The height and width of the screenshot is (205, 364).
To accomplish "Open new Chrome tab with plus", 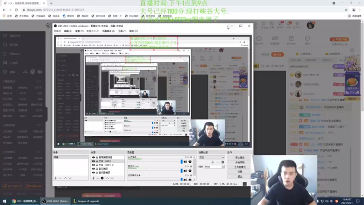I will pyautogui.click(x=51, y=3).
